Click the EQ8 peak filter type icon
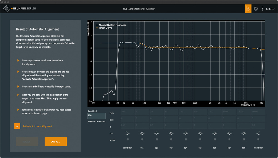Screen dimensions: 278x158 point(244,133)
